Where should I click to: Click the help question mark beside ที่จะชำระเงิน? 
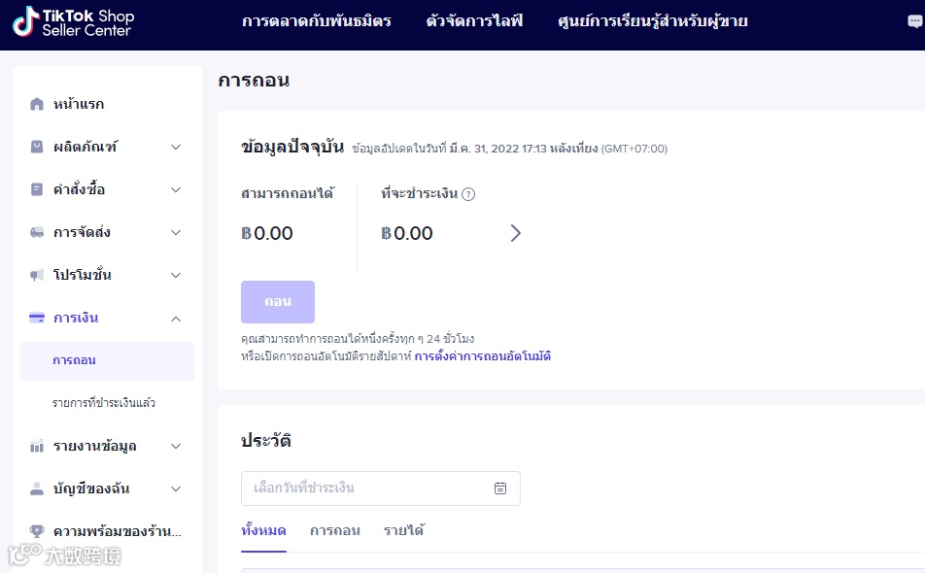click(468, 194)
